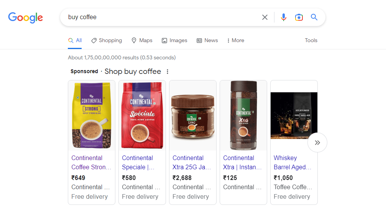Click Continental Xtra 25G jar image
The height and width of the screenshot is (211, 386).
(193, 116)
